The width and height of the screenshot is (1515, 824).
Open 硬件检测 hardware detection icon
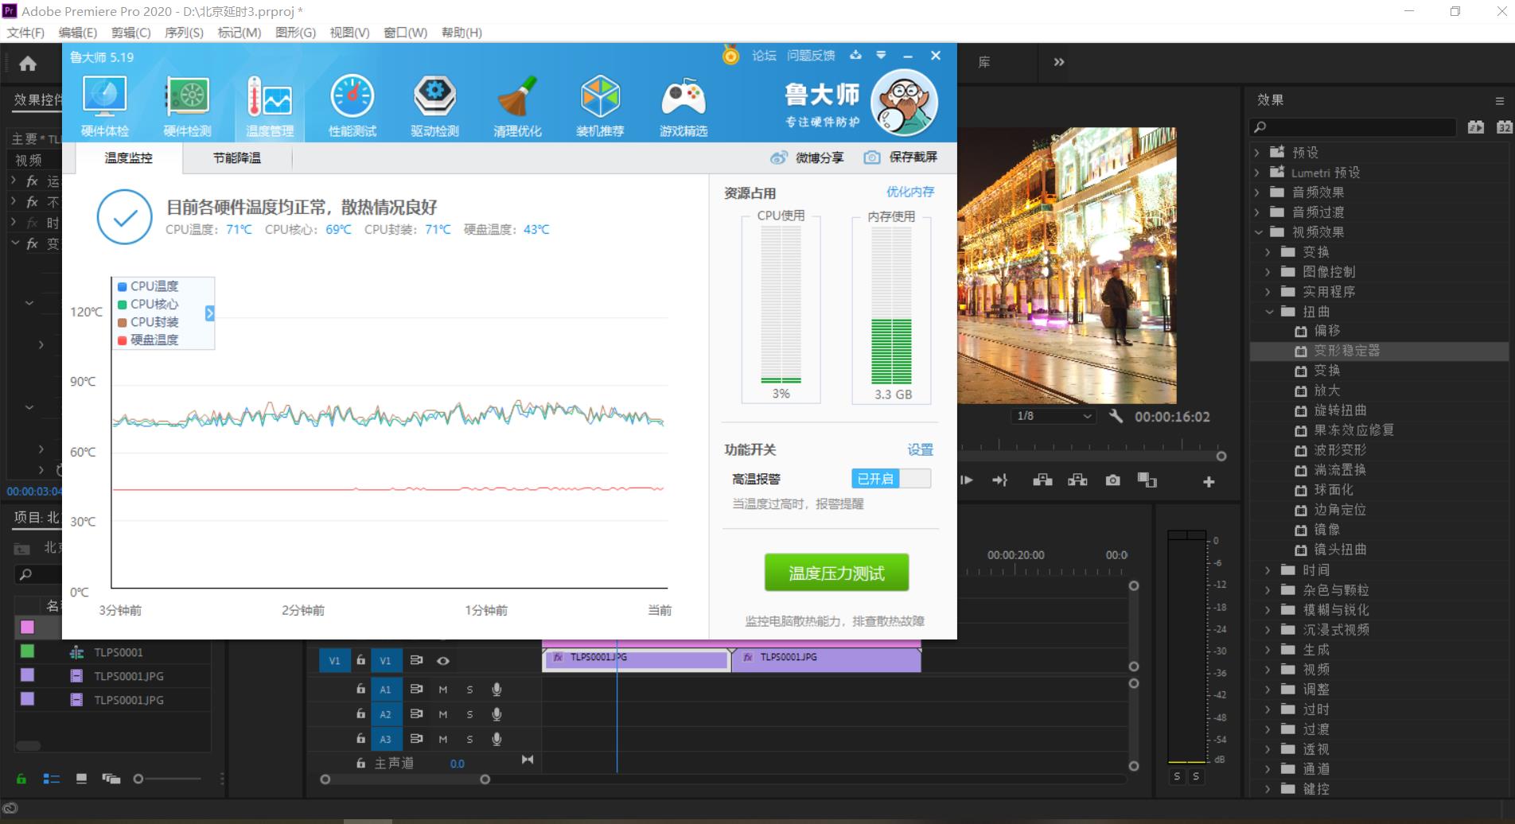[187, 106]
